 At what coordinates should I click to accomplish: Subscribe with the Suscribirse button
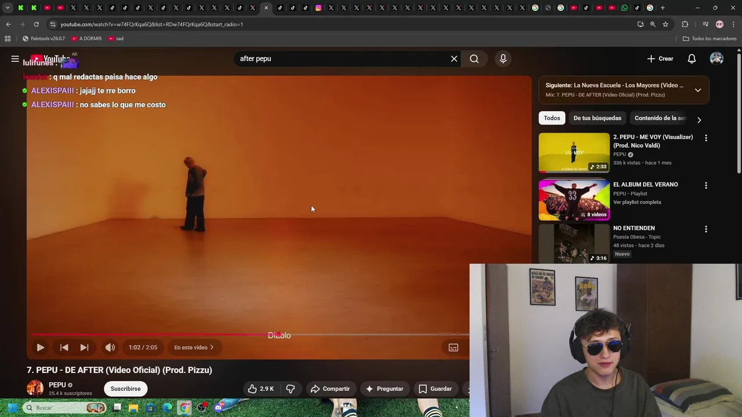[126, 389]
